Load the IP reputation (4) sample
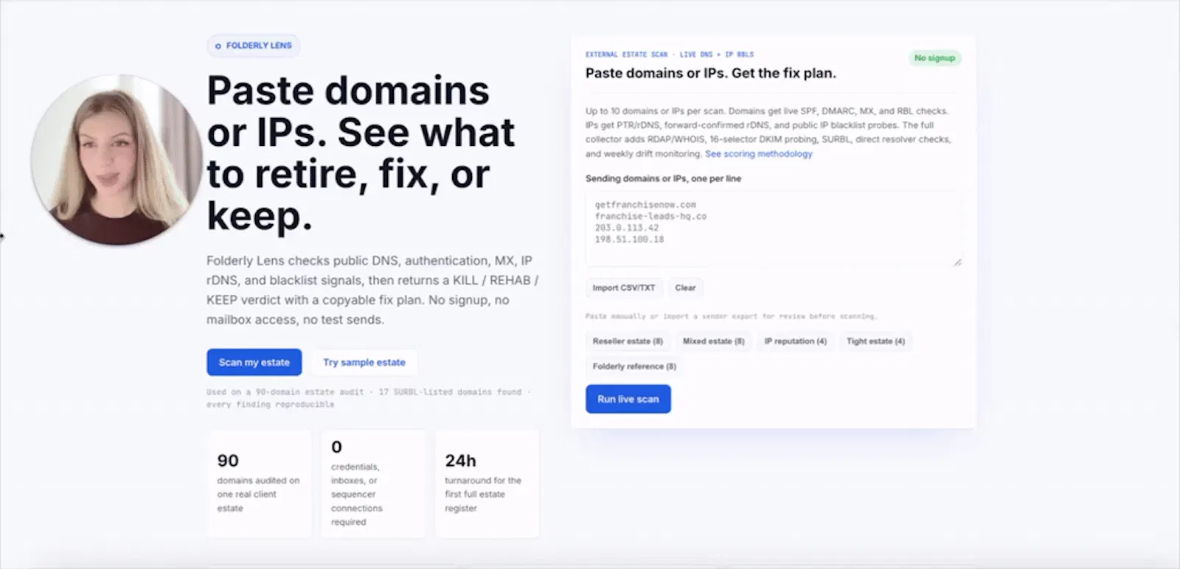Viewport: 1180px width, 569px height. pyautogui.click(x=795, y=341)
